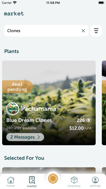Open the 2 Messages button

pyautogui.click(x=25, y=137)
